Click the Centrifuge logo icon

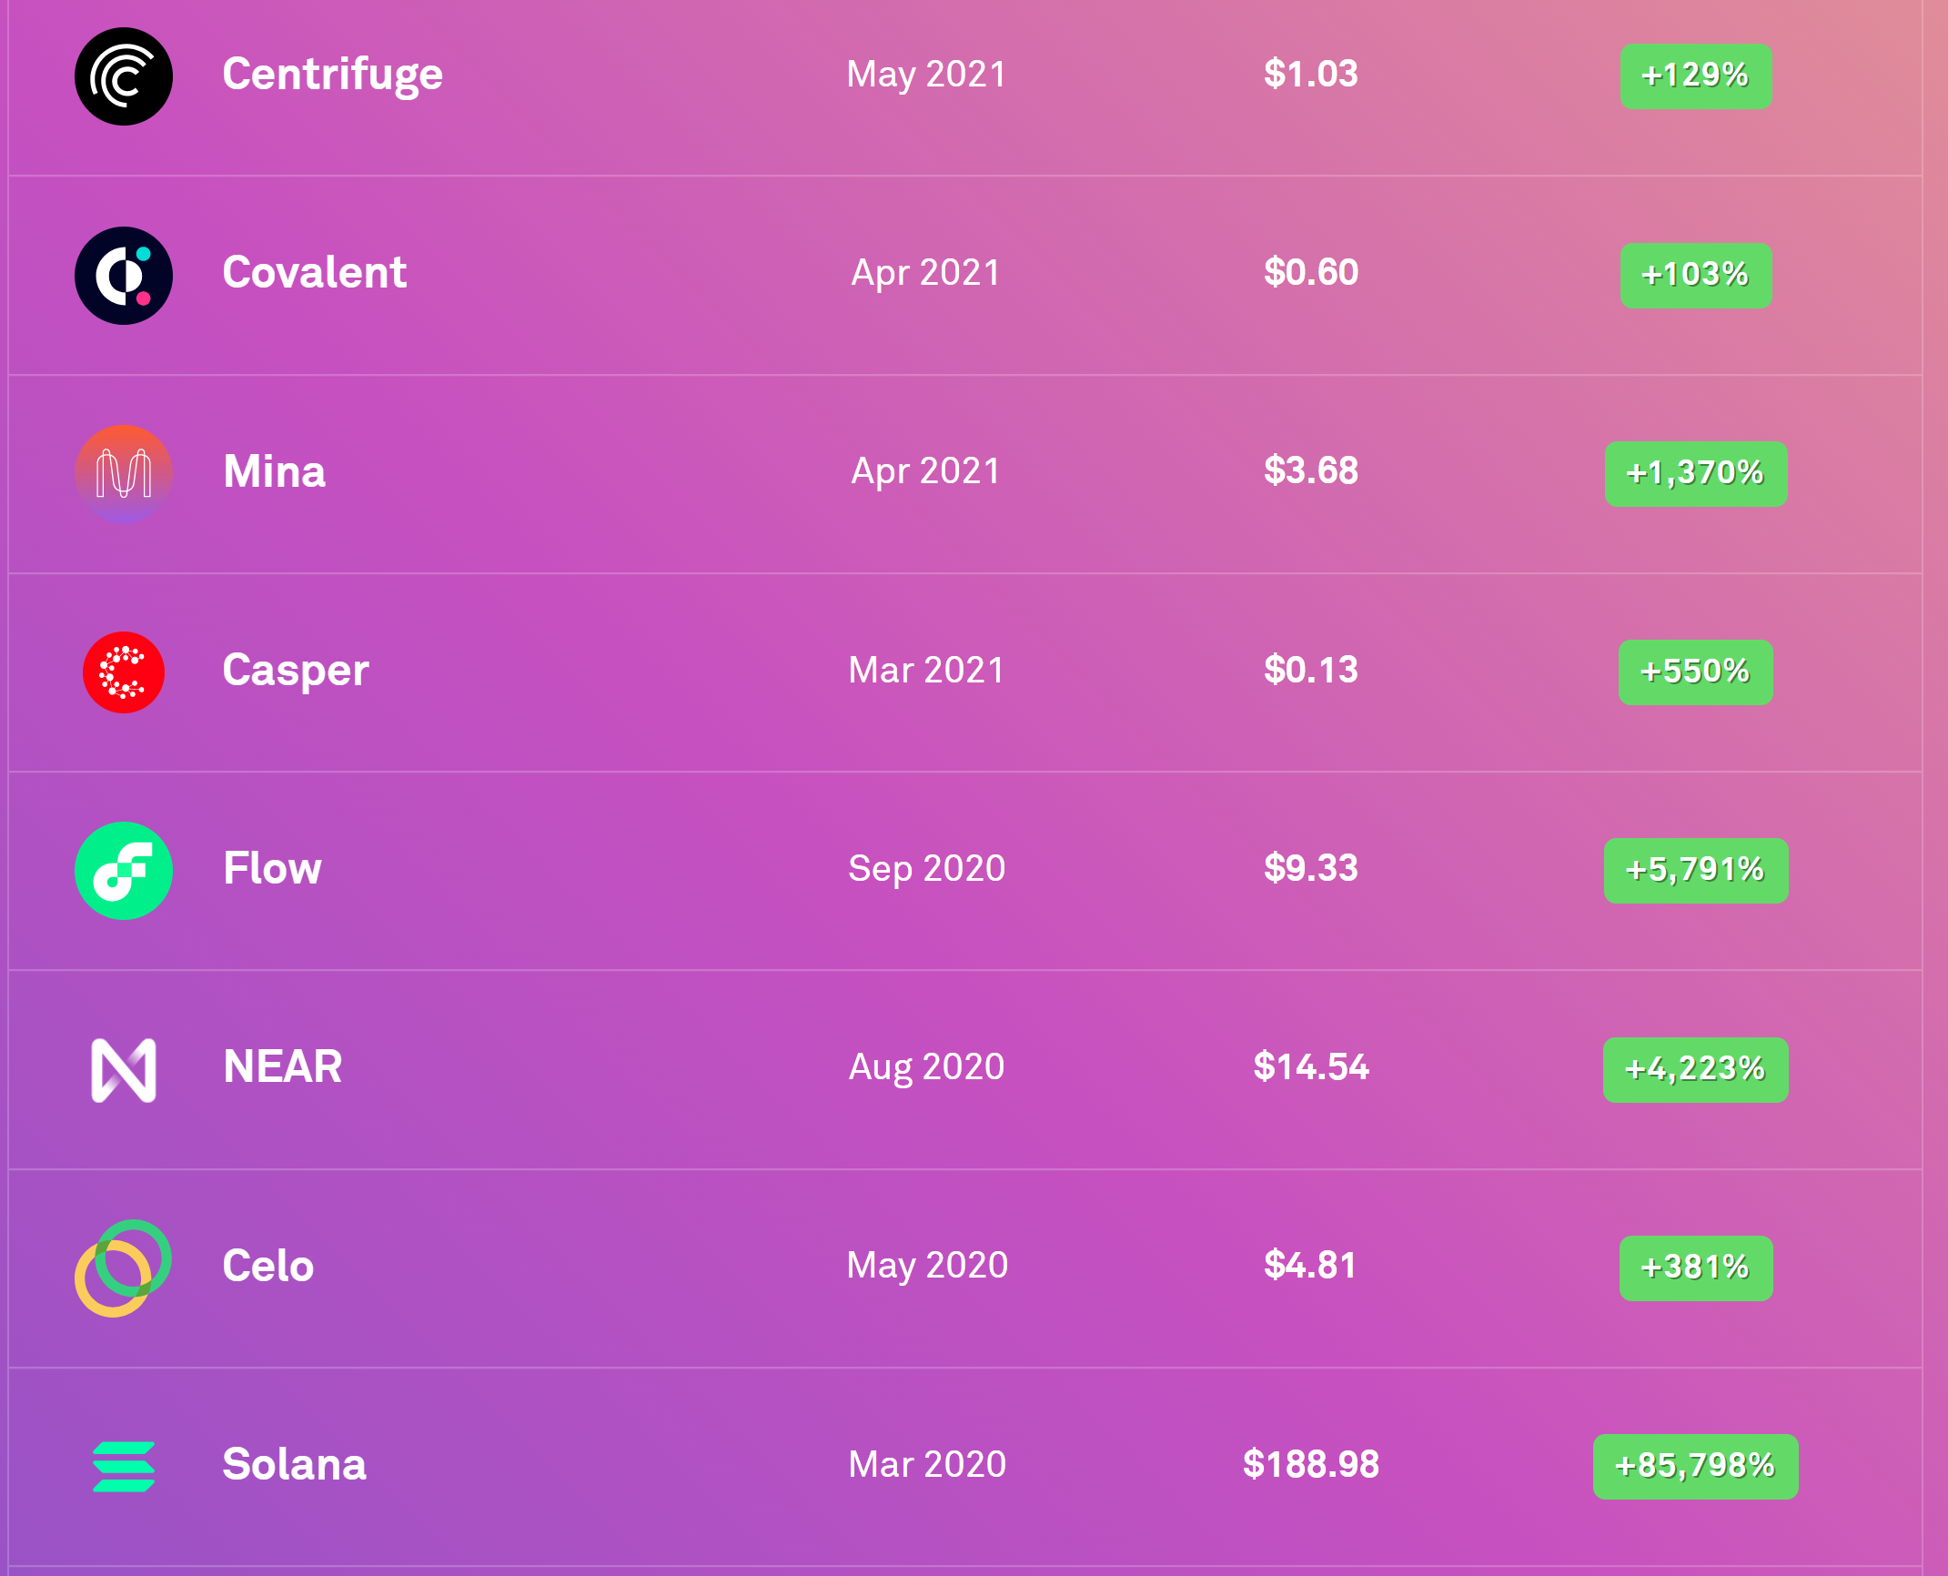(x=124, y=76)
